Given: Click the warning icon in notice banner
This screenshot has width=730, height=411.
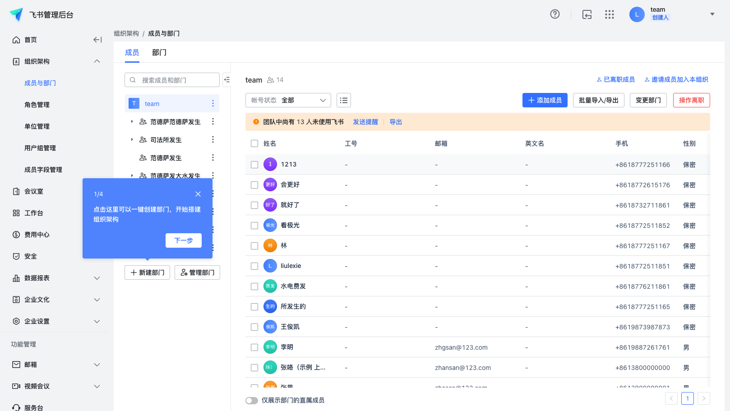Looking at the screenshot, I should pyautogui.click(x=256, y=122).
